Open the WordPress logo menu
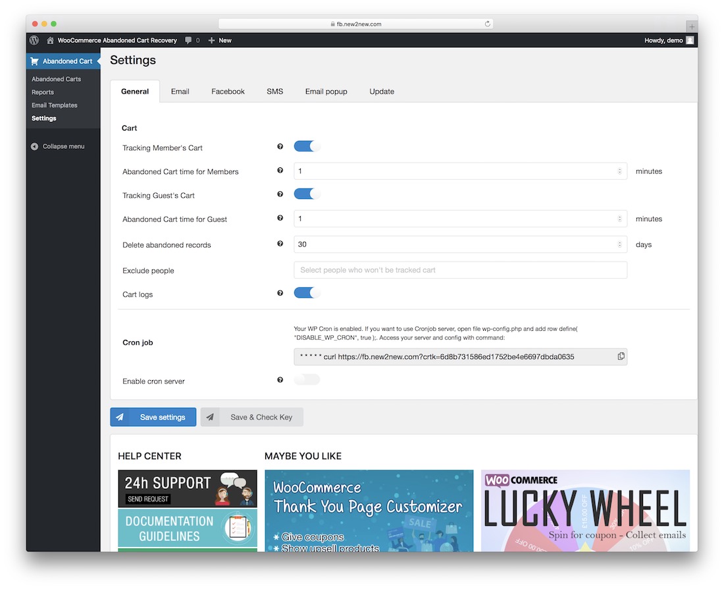The width and height of the screenshot is (724, 589). (x=34, y=40)
